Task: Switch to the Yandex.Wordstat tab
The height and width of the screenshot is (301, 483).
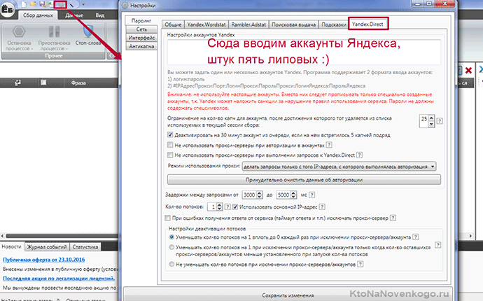Action: point(206,24)
